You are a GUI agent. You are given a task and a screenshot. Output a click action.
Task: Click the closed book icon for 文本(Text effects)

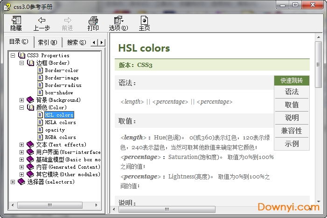click(x=30, y=145)
